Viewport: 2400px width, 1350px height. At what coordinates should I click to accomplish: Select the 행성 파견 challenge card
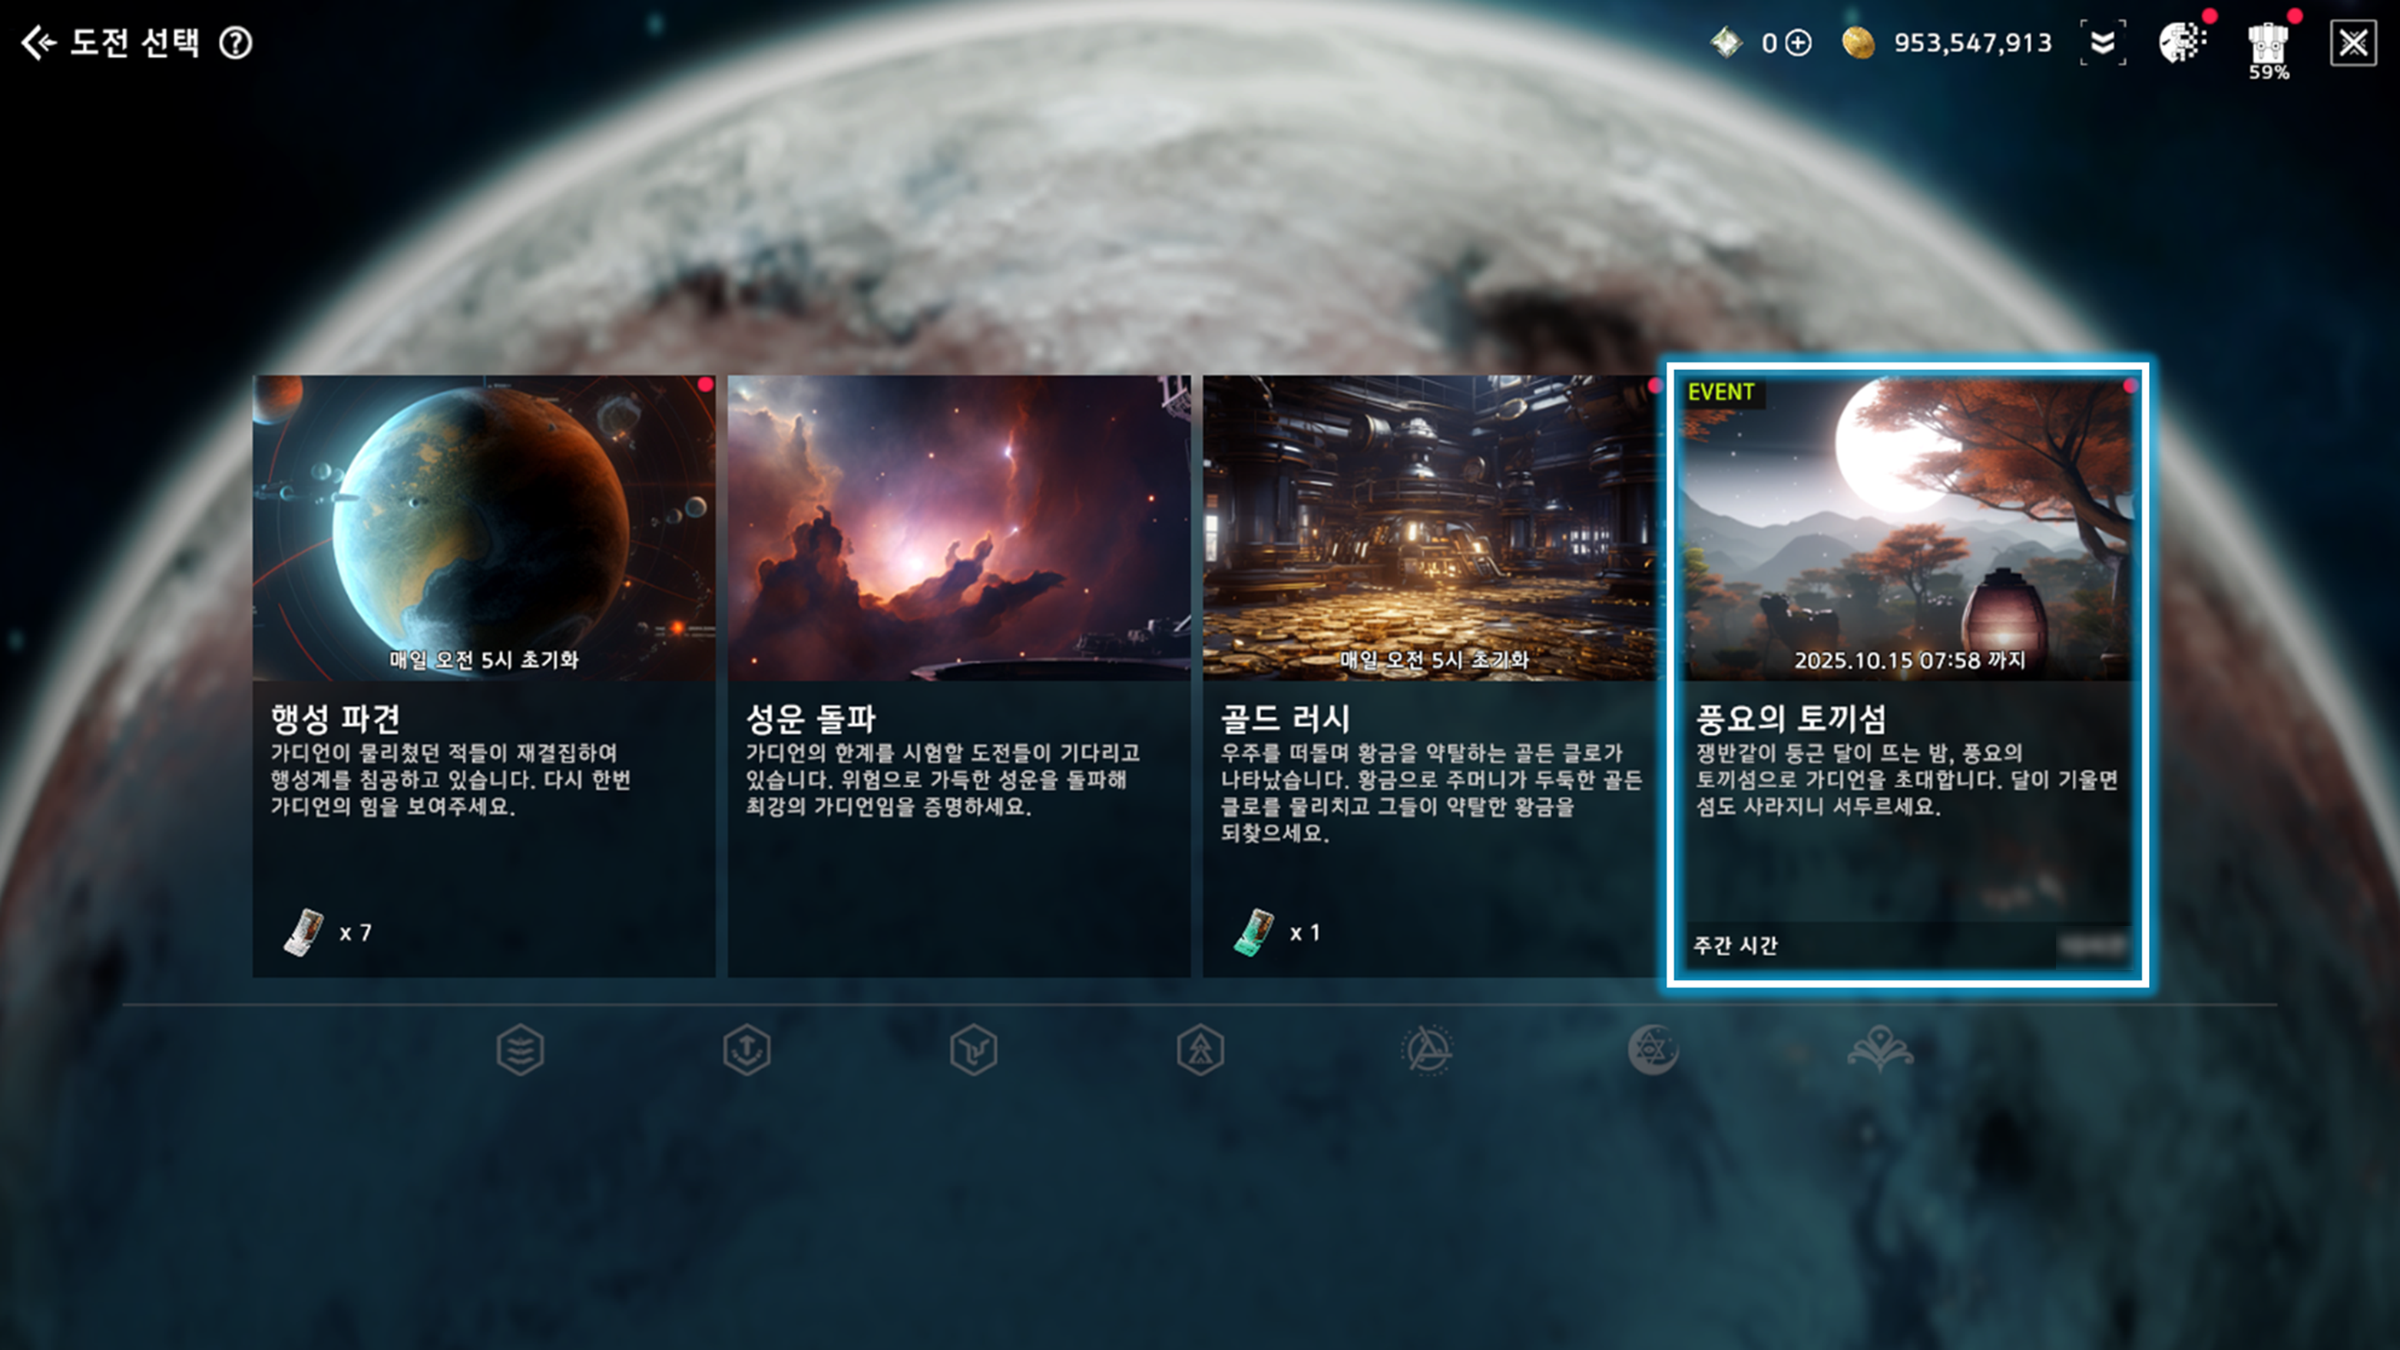pyautogui.click(x=484, y=676)
